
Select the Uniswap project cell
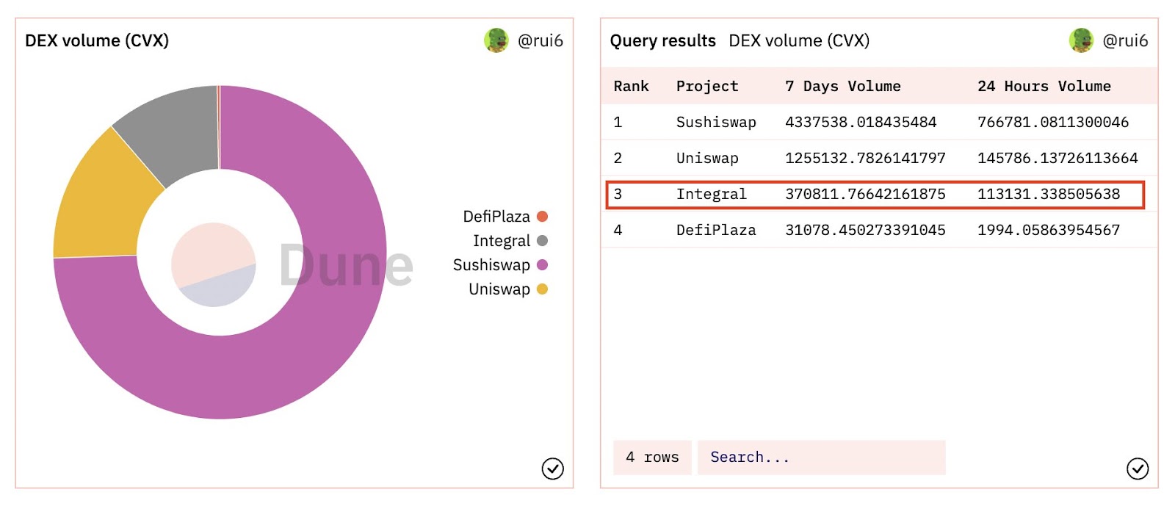click(x=707, y=158)
